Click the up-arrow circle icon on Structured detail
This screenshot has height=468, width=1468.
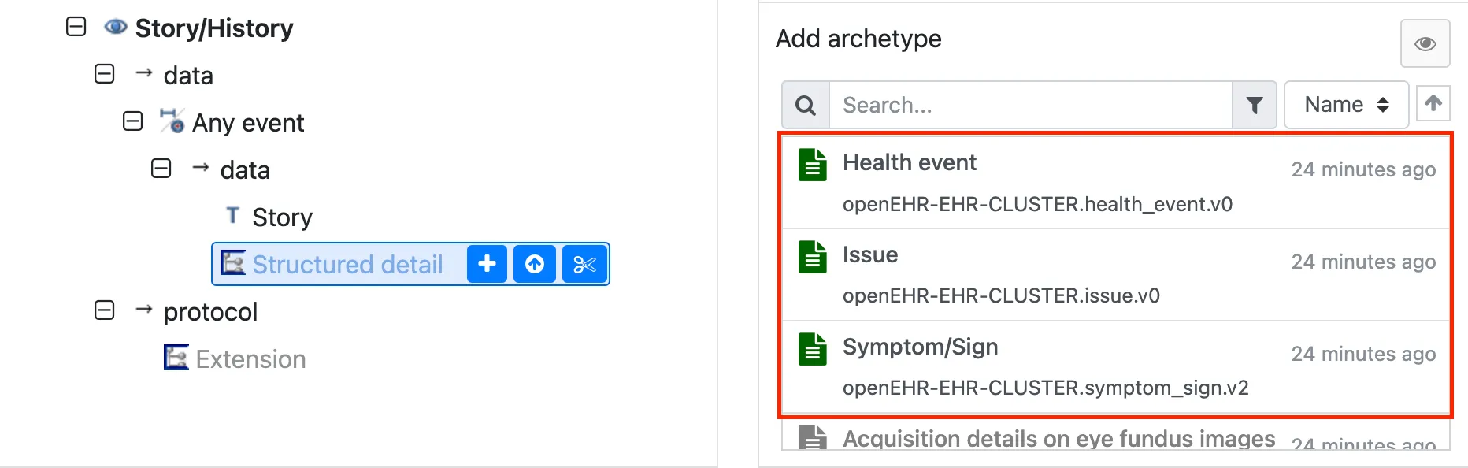pyautogui.click(x=535, y=264)
